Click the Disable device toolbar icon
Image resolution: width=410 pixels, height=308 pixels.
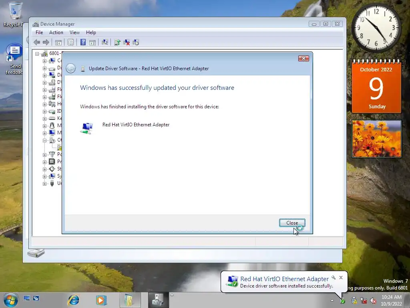136,42
